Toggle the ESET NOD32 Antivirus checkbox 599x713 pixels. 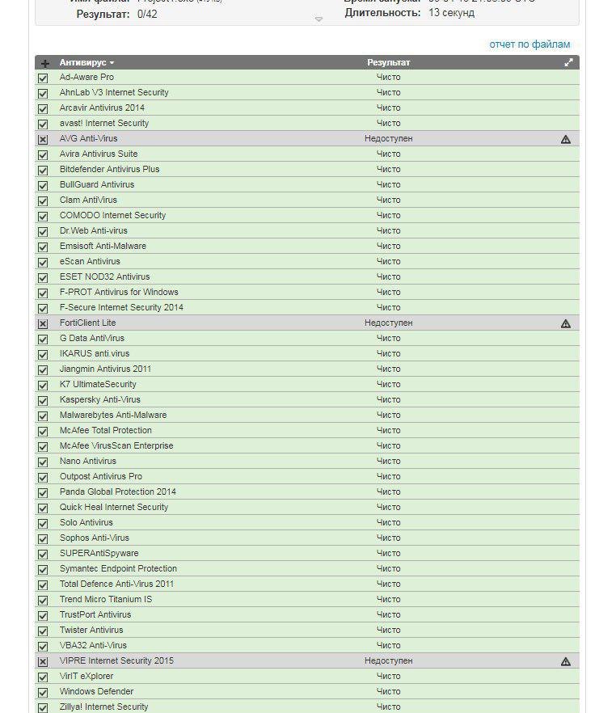coord(43,278)
